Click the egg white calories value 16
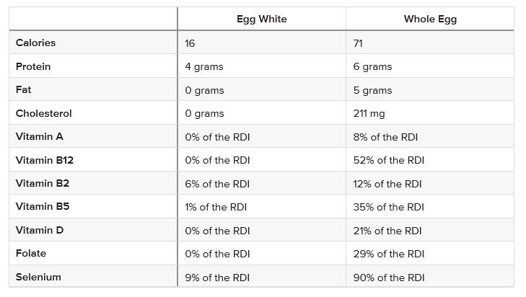 click(x=190, y=43)
